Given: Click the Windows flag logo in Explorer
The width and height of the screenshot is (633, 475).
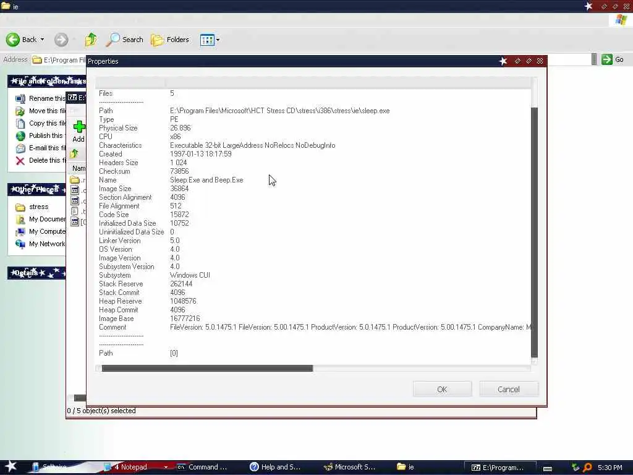Looking at the screenshot, I should [621, 20].
